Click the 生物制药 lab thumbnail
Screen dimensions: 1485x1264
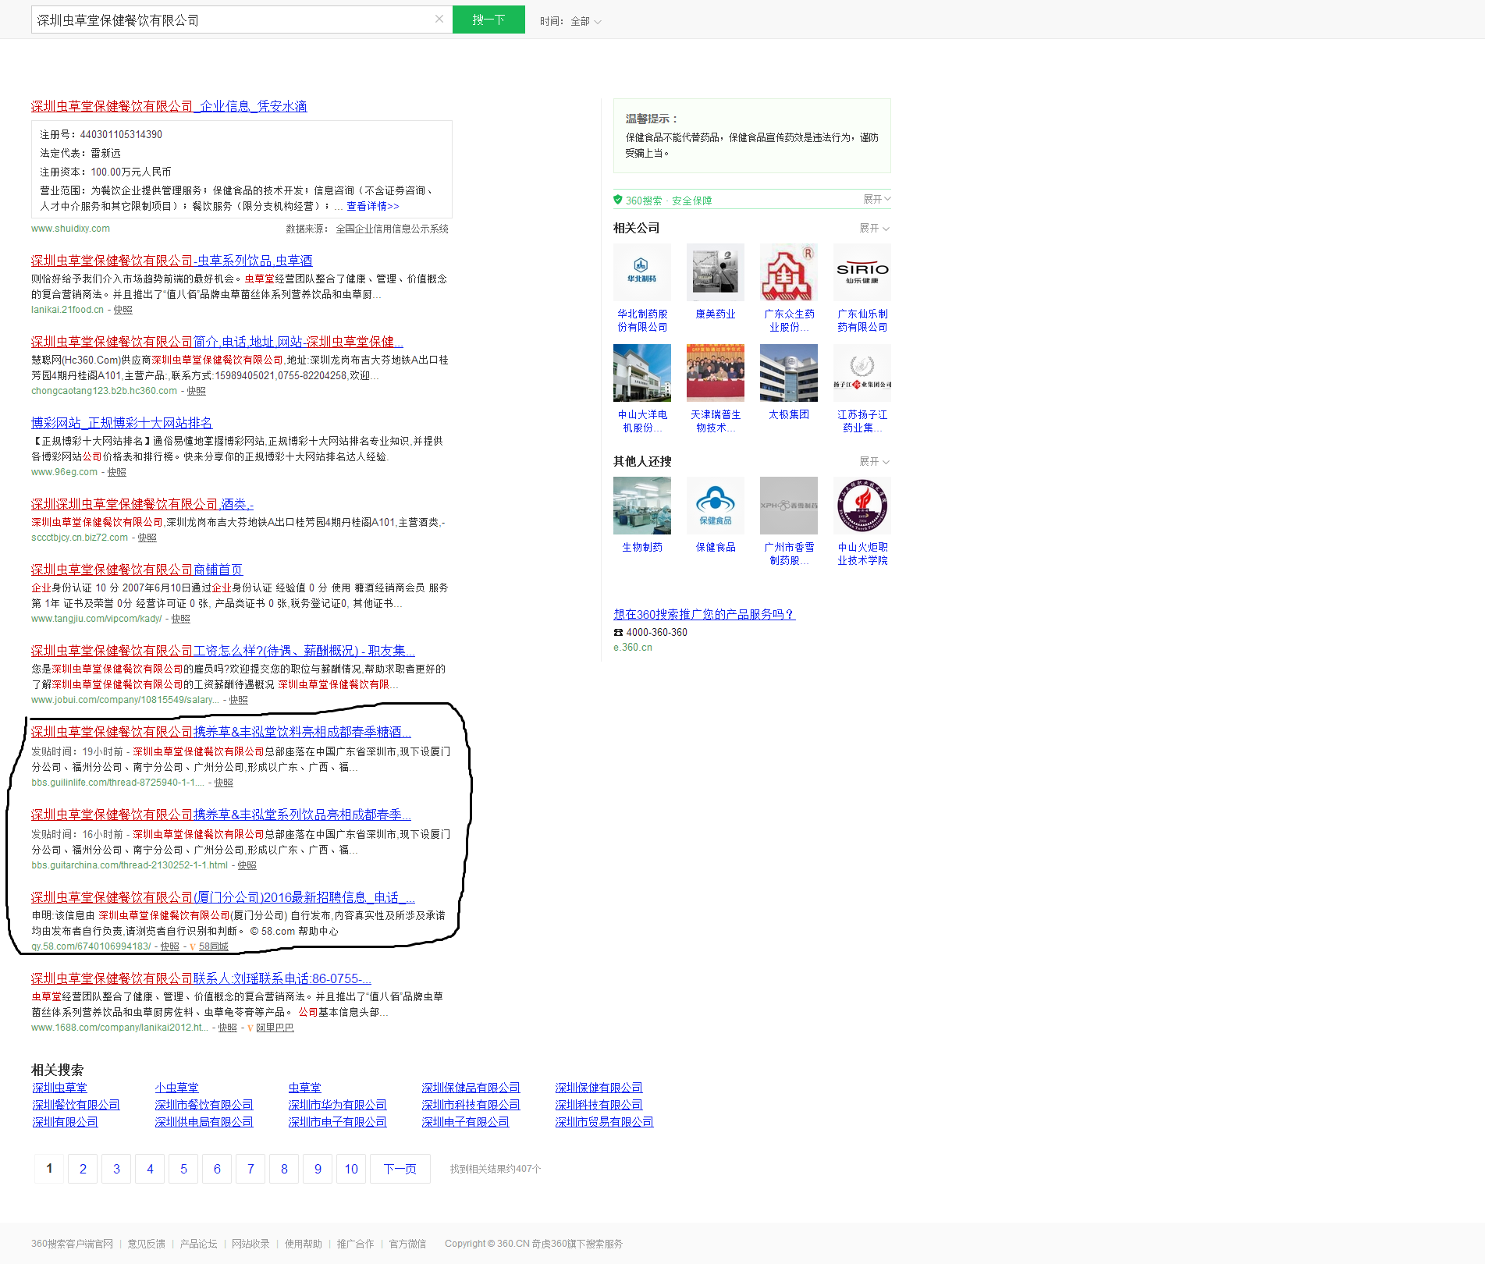(x=642, y=506)
